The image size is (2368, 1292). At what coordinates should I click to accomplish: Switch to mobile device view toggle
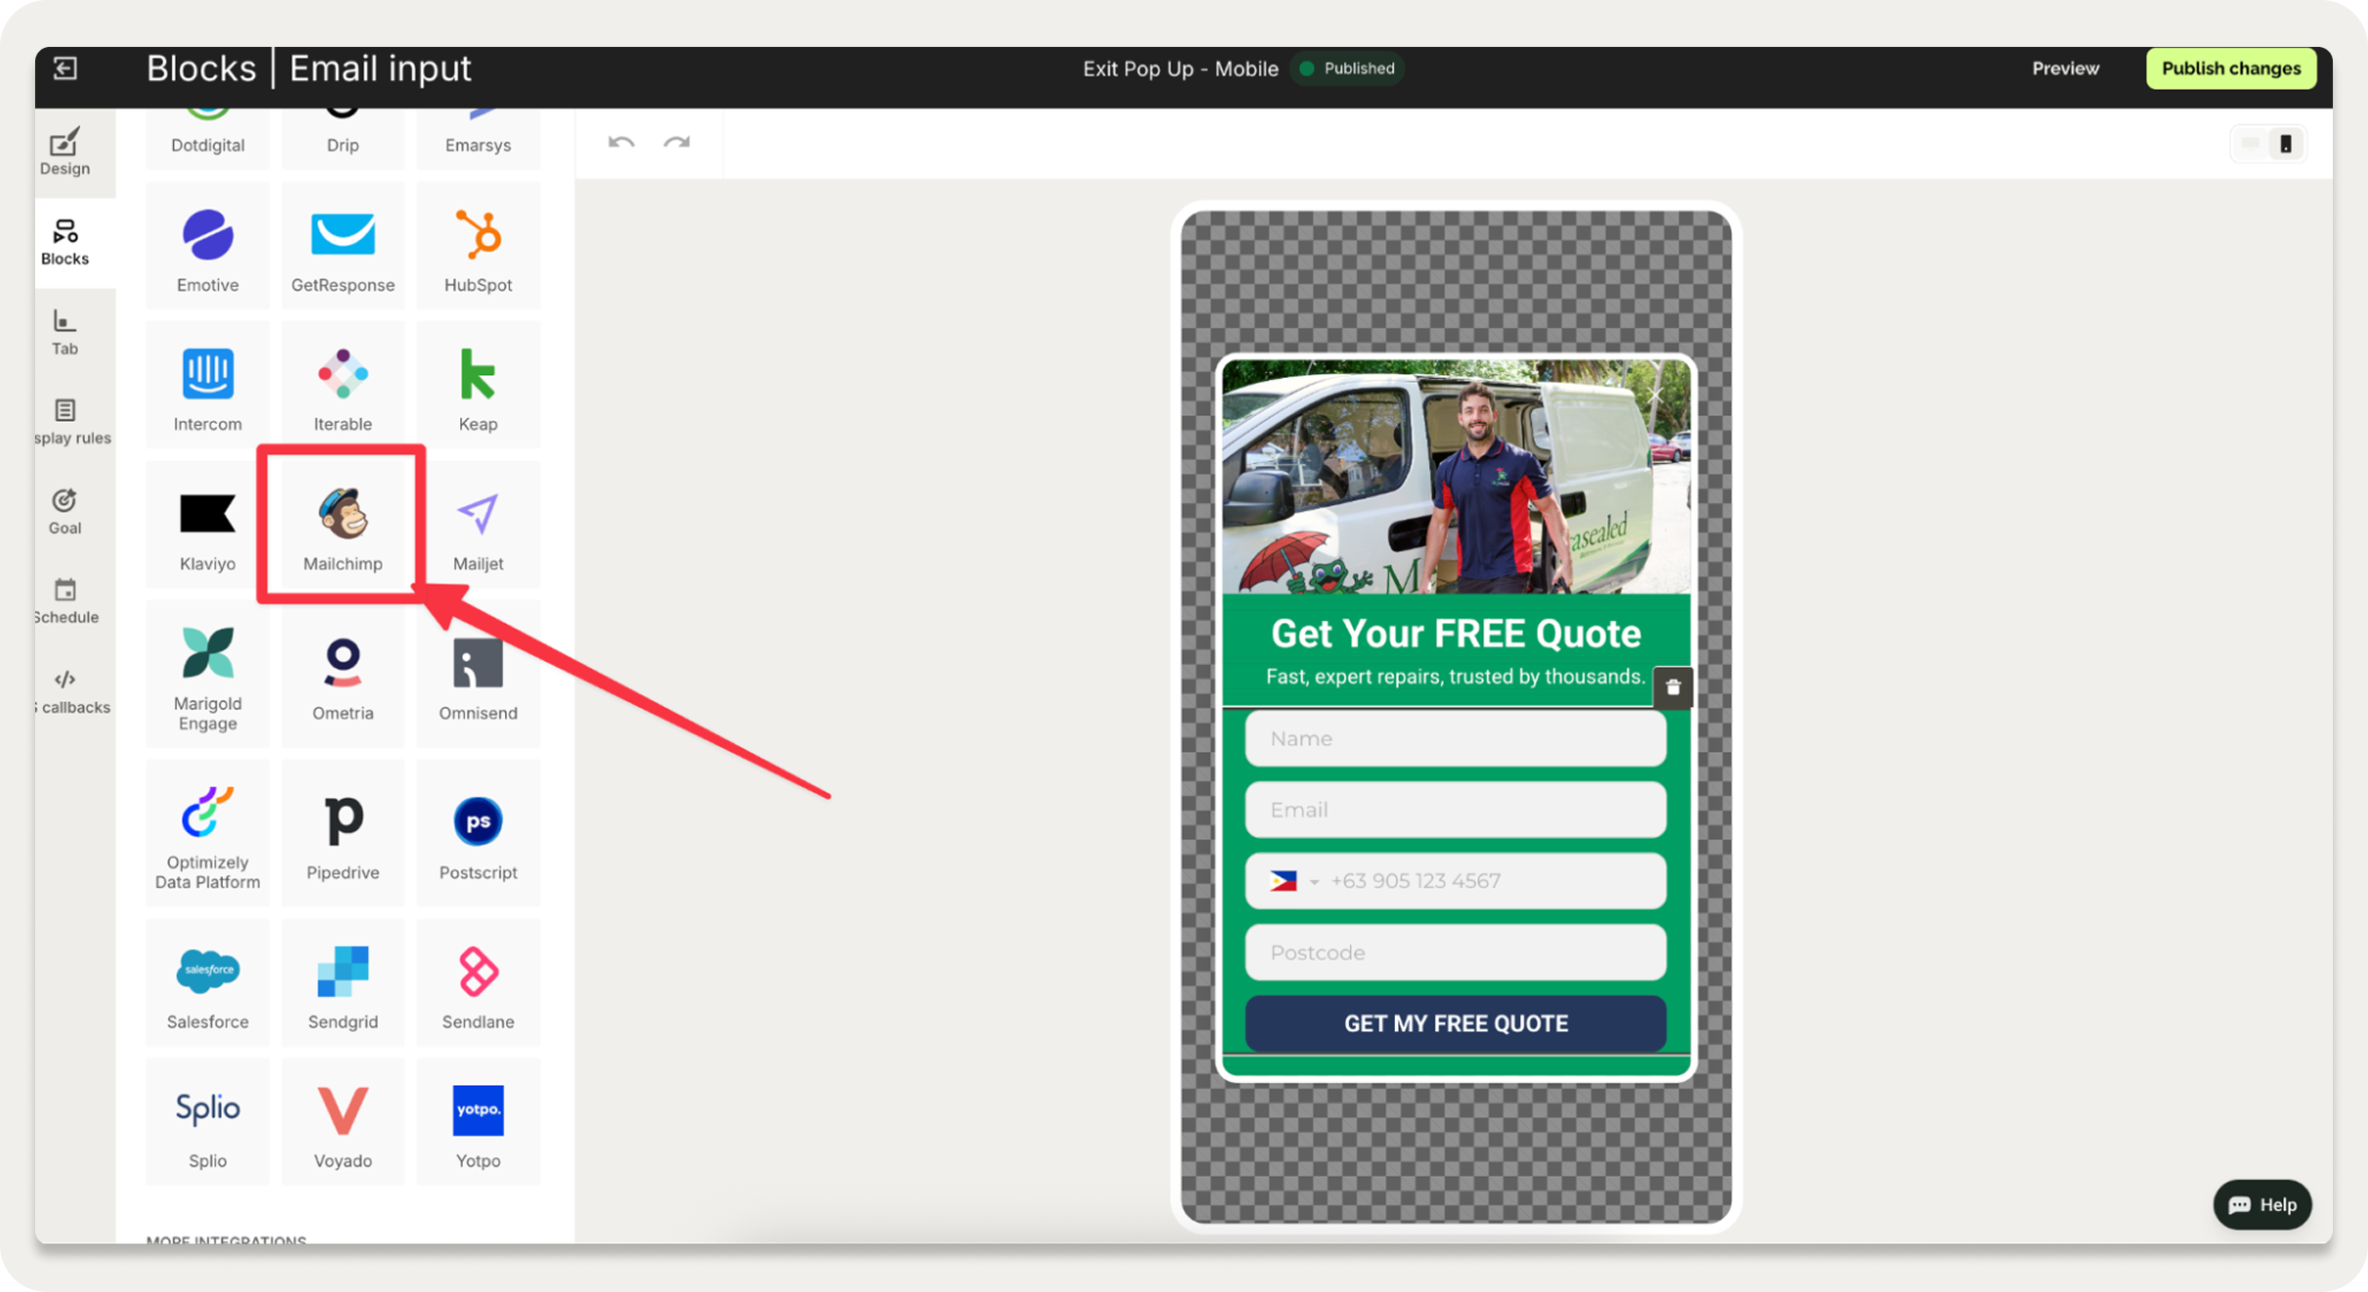click(x=2286, y=145)
